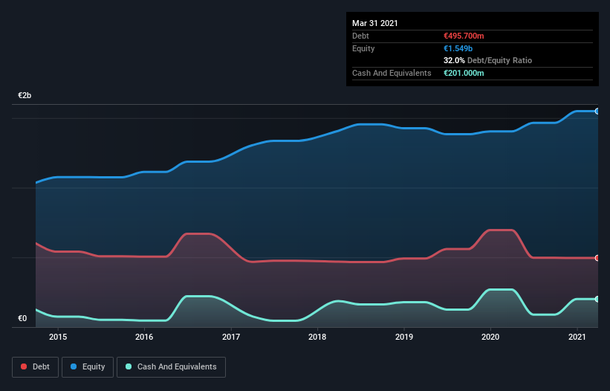Click the 2016 x-axis label
Viewport: 610px width, 391px height.
coord(144,337)
